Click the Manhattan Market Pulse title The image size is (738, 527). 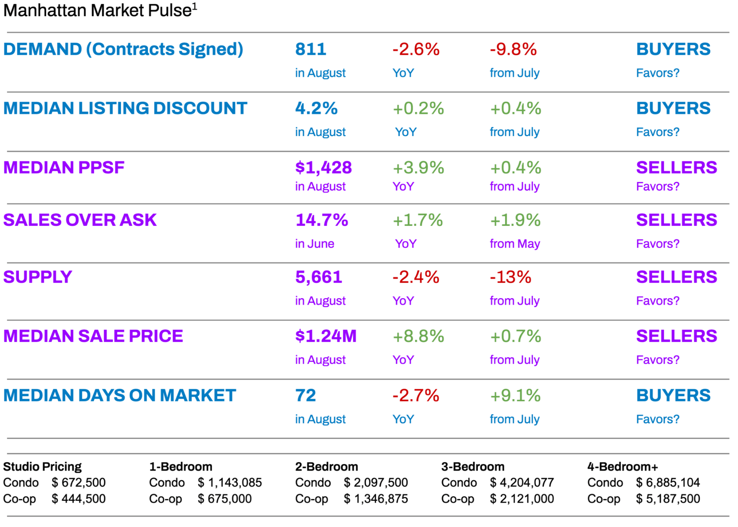97,11
